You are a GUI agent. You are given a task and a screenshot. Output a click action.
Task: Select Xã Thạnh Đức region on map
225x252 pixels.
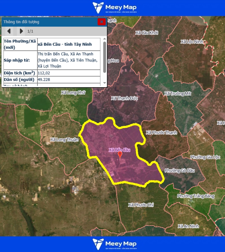(x=125, y=98)
